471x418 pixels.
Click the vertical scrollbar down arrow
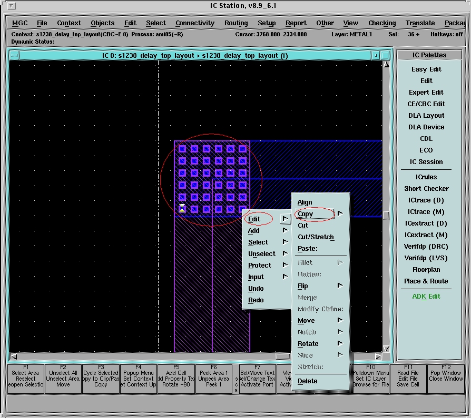(x=386, y=349)
